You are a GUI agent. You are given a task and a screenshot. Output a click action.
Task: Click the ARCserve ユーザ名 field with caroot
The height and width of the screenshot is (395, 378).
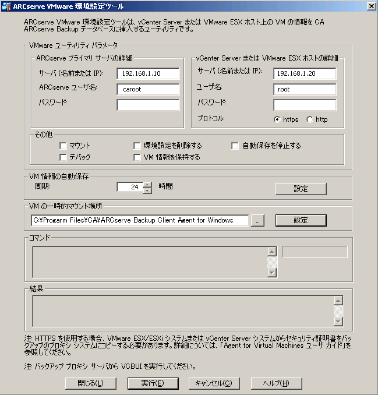point(148,89)
